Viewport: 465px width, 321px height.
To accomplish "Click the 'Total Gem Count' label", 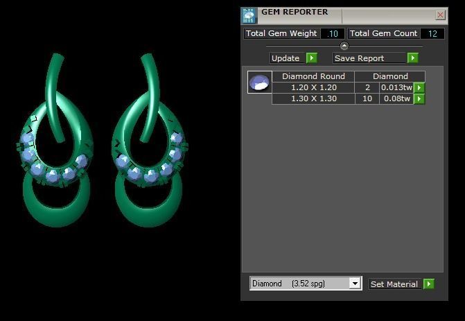I will (383, 33).
